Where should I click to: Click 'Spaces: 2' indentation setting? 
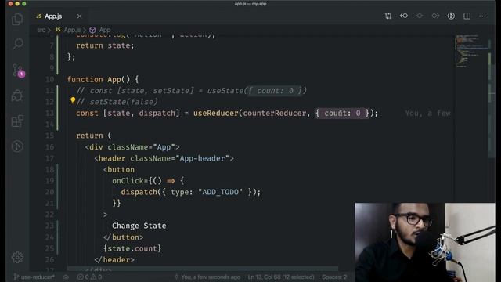pyautogui.click(x=334, y=277)
